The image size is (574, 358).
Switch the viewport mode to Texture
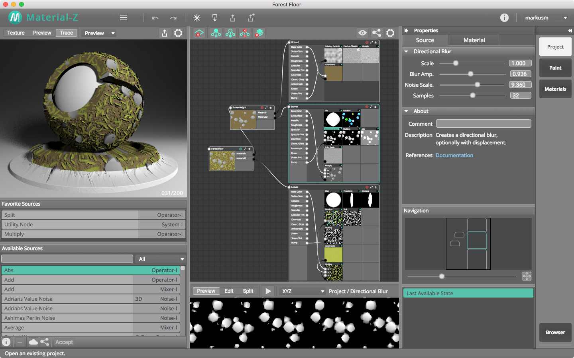[16, 33]
